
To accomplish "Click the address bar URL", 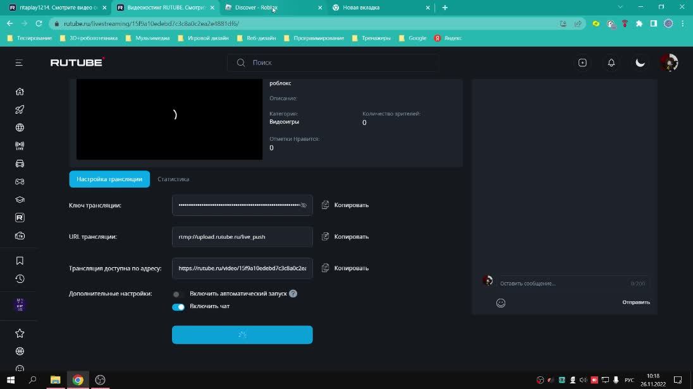I will [151, 24].
